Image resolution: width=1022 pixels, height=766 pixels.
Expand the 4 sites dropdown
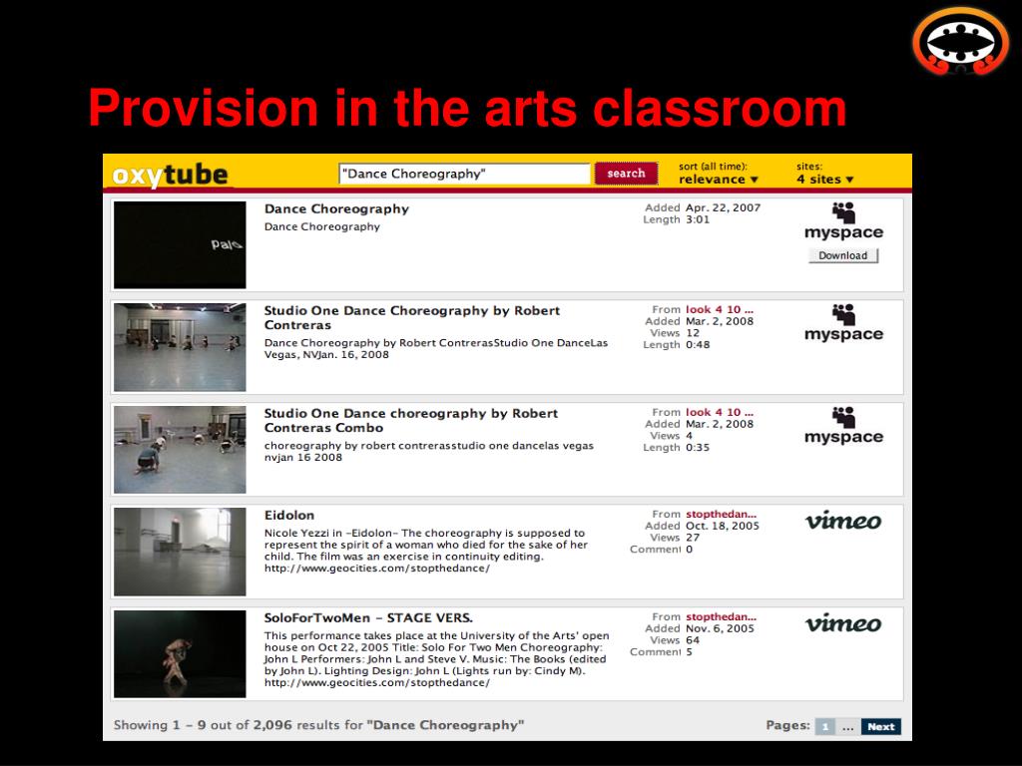[x=824, y=180]
